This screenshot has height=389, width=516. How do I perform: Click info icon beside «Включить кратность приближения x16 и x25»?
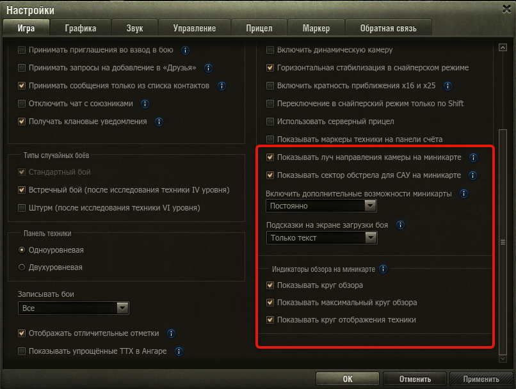click(x=447, y=86)
